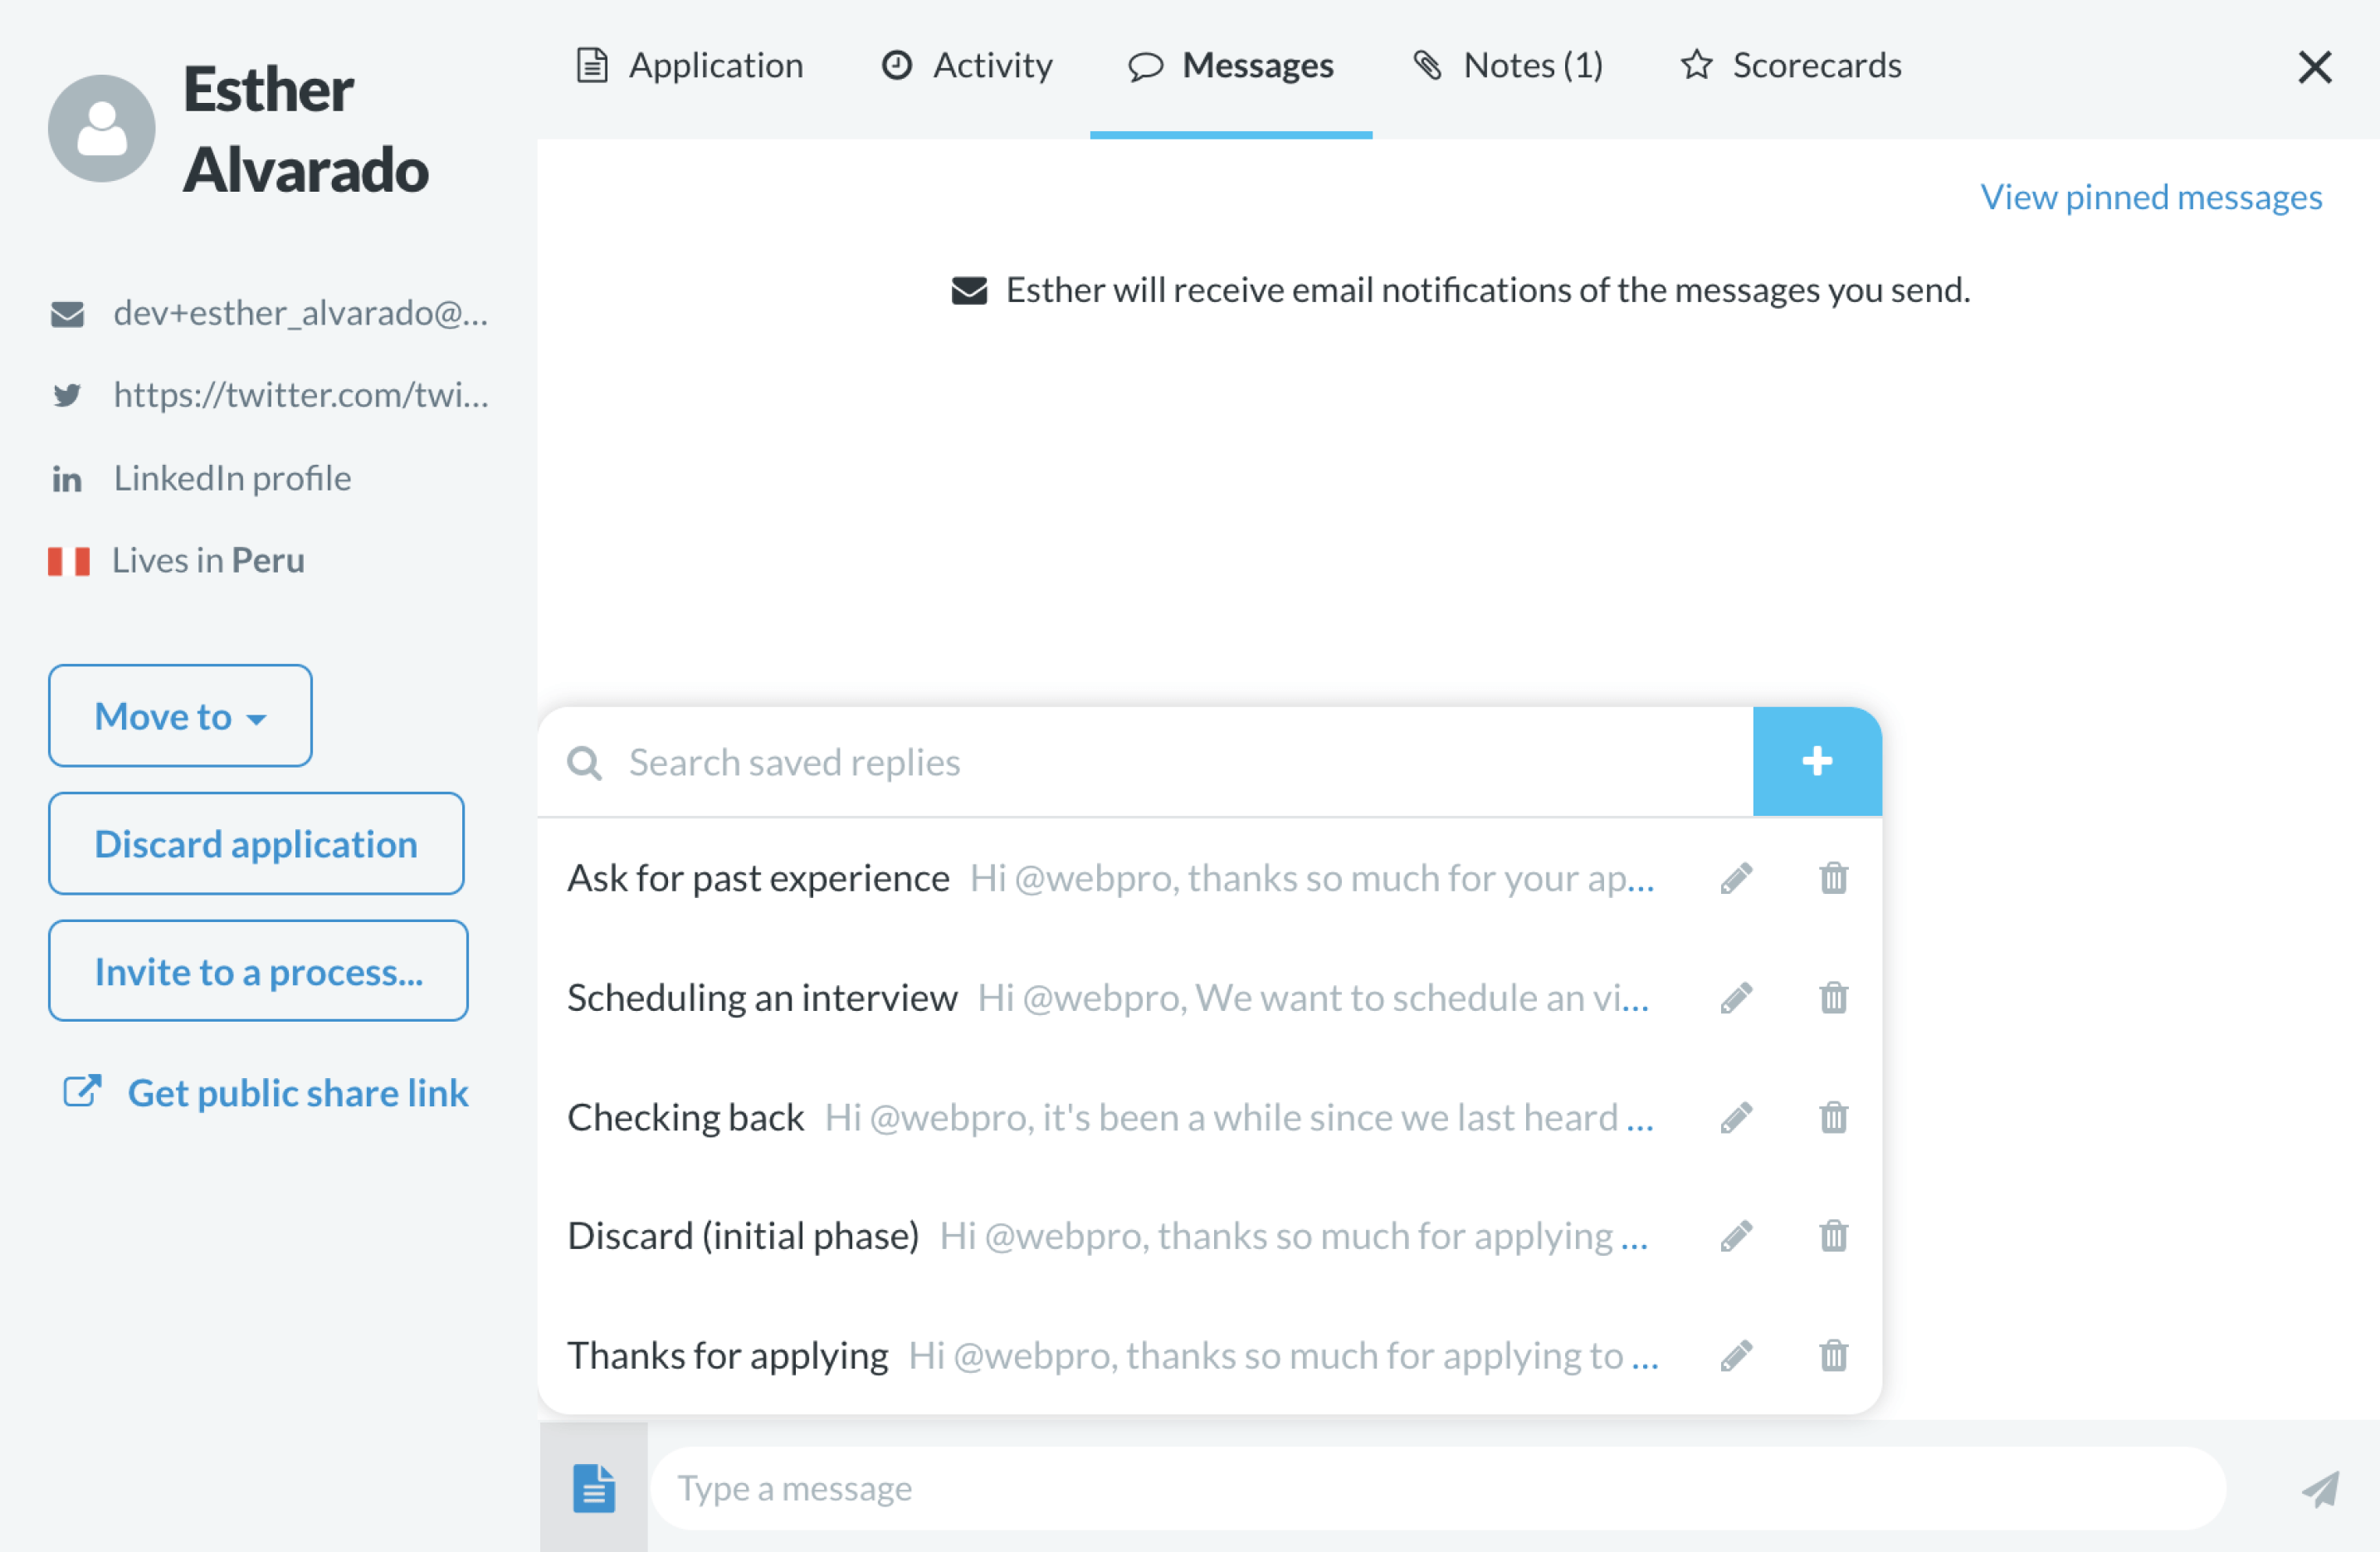Screen dimensions: 2380x1552
Task: Go to the Scorecards tab
Action: 1790,66
